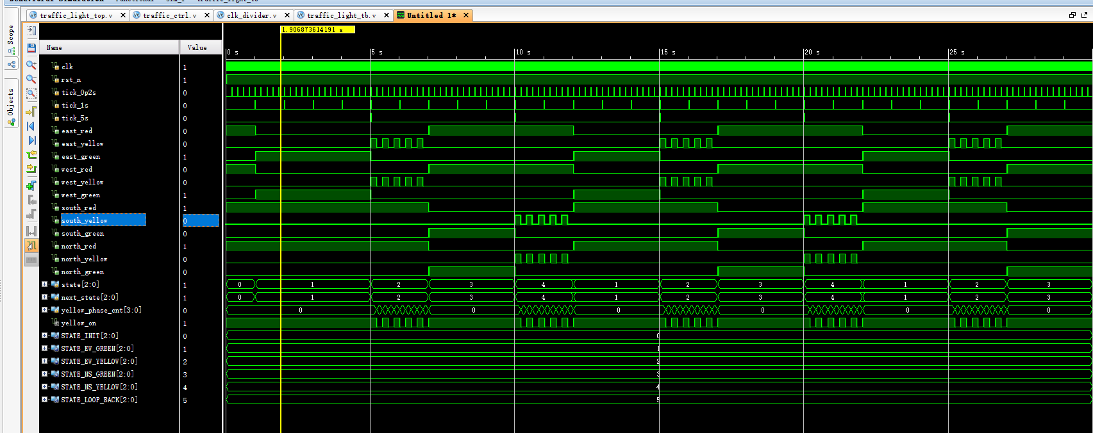Toggle the highlighted Snap to Transition icon

pos(31,246)
